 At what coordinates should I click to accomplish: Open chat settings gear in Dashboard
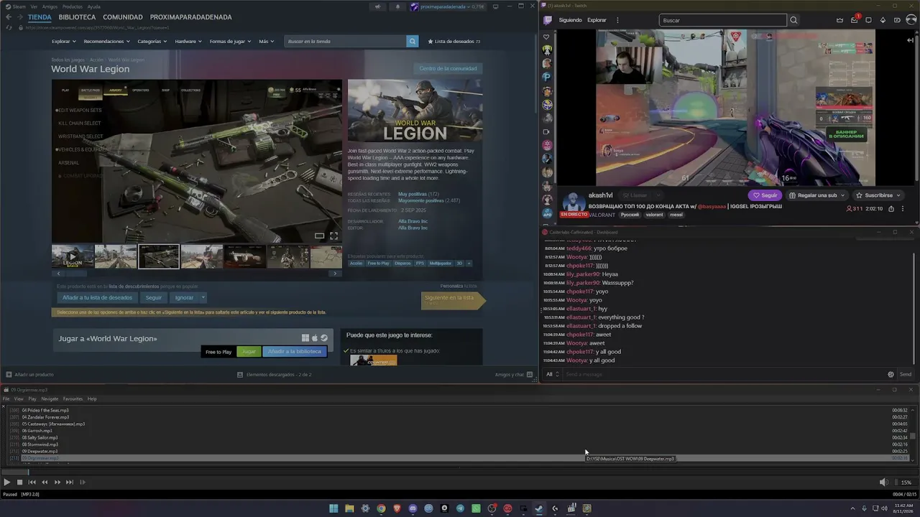[891, 374]
